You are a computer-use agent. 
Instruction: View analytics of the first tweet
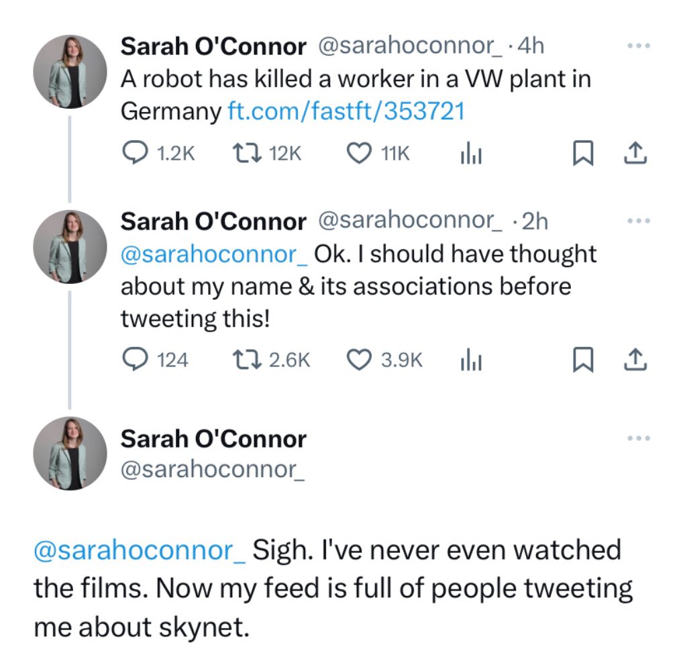click(x=471, y=154)
